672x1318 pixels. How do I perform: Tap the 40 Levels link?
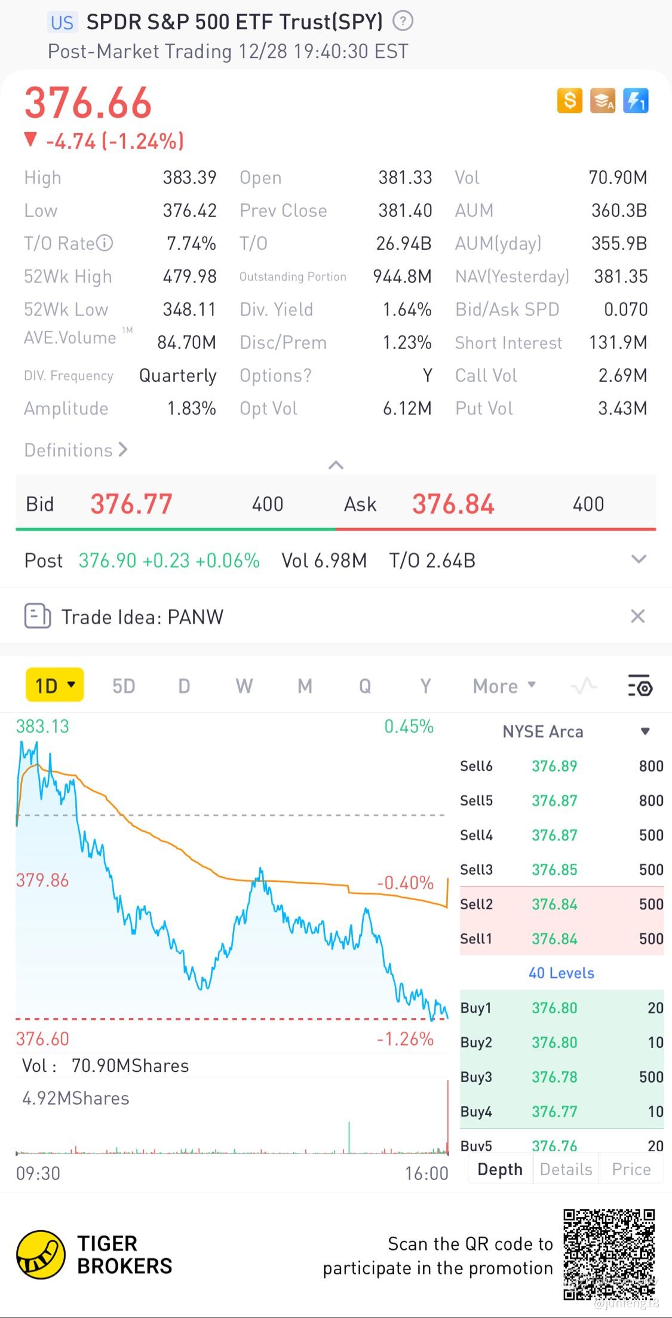tap(561, 973)
